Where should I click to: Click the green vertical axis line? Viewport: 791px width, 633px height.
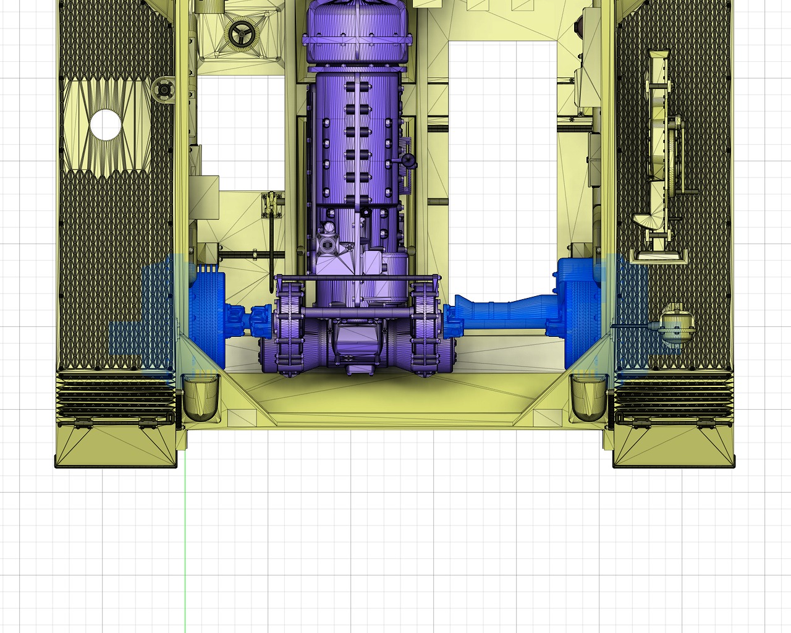point(185,544)
